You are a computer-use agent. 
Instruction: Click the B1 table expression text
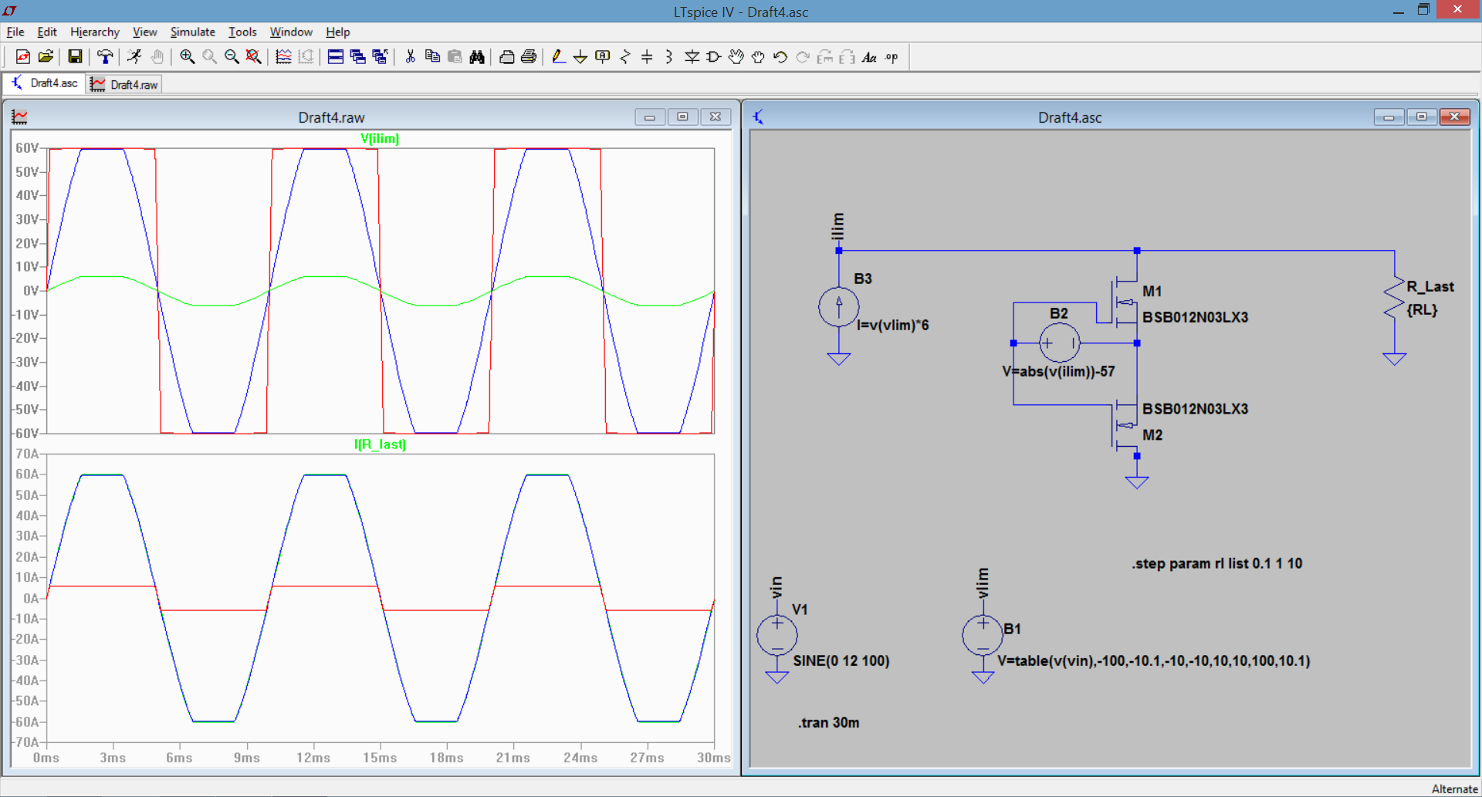(1153, 660)
